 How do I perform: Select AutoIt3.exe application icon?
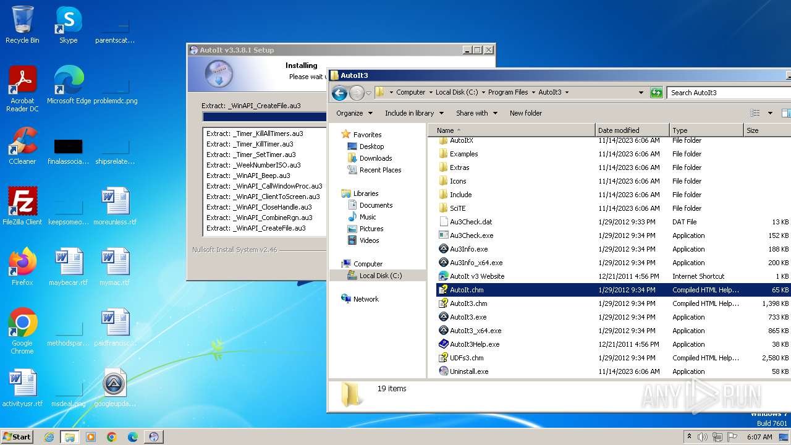pyautogui.click(x=443, y=317)
